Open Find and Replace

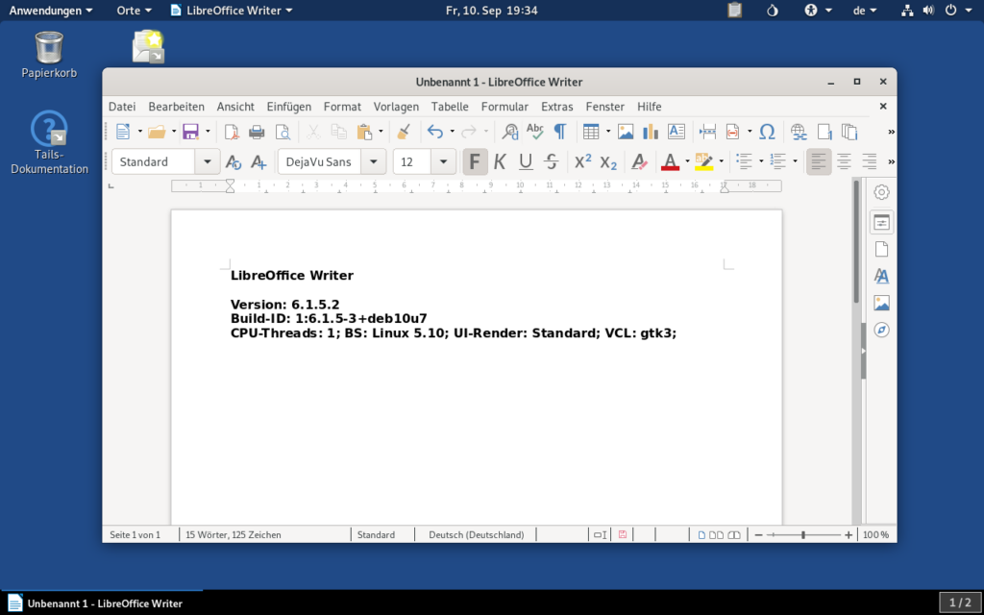click(510, 131)
